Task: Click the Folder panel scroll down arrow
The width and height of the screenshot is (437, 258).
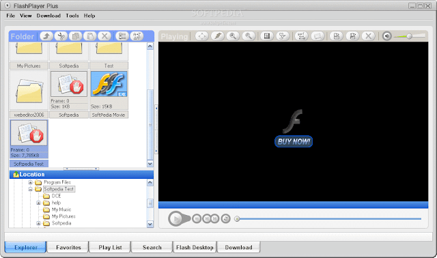Action: click(150, 164)
